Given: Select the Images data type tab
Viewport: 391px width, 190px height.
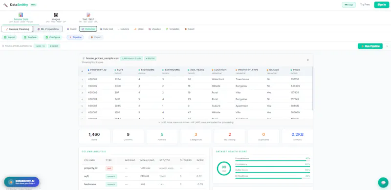Looking at the screenshot, I should [56, 18].
